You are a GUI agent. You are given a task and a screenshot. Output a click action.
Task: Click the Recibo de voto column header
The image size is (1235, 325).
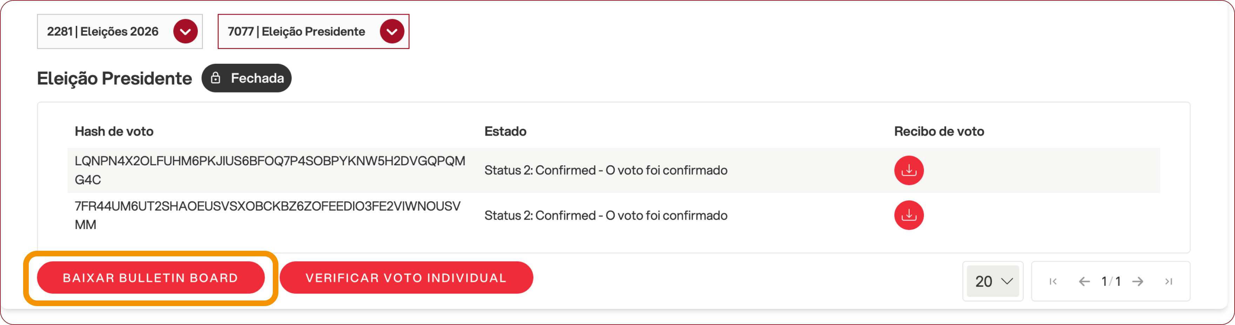(x=939, y=131)
